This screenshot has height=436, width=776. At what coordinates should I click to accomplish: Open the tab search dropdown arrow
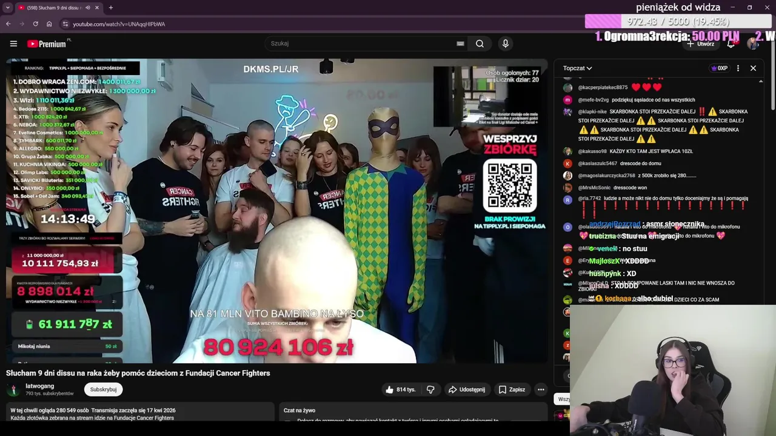pos(7,8)
